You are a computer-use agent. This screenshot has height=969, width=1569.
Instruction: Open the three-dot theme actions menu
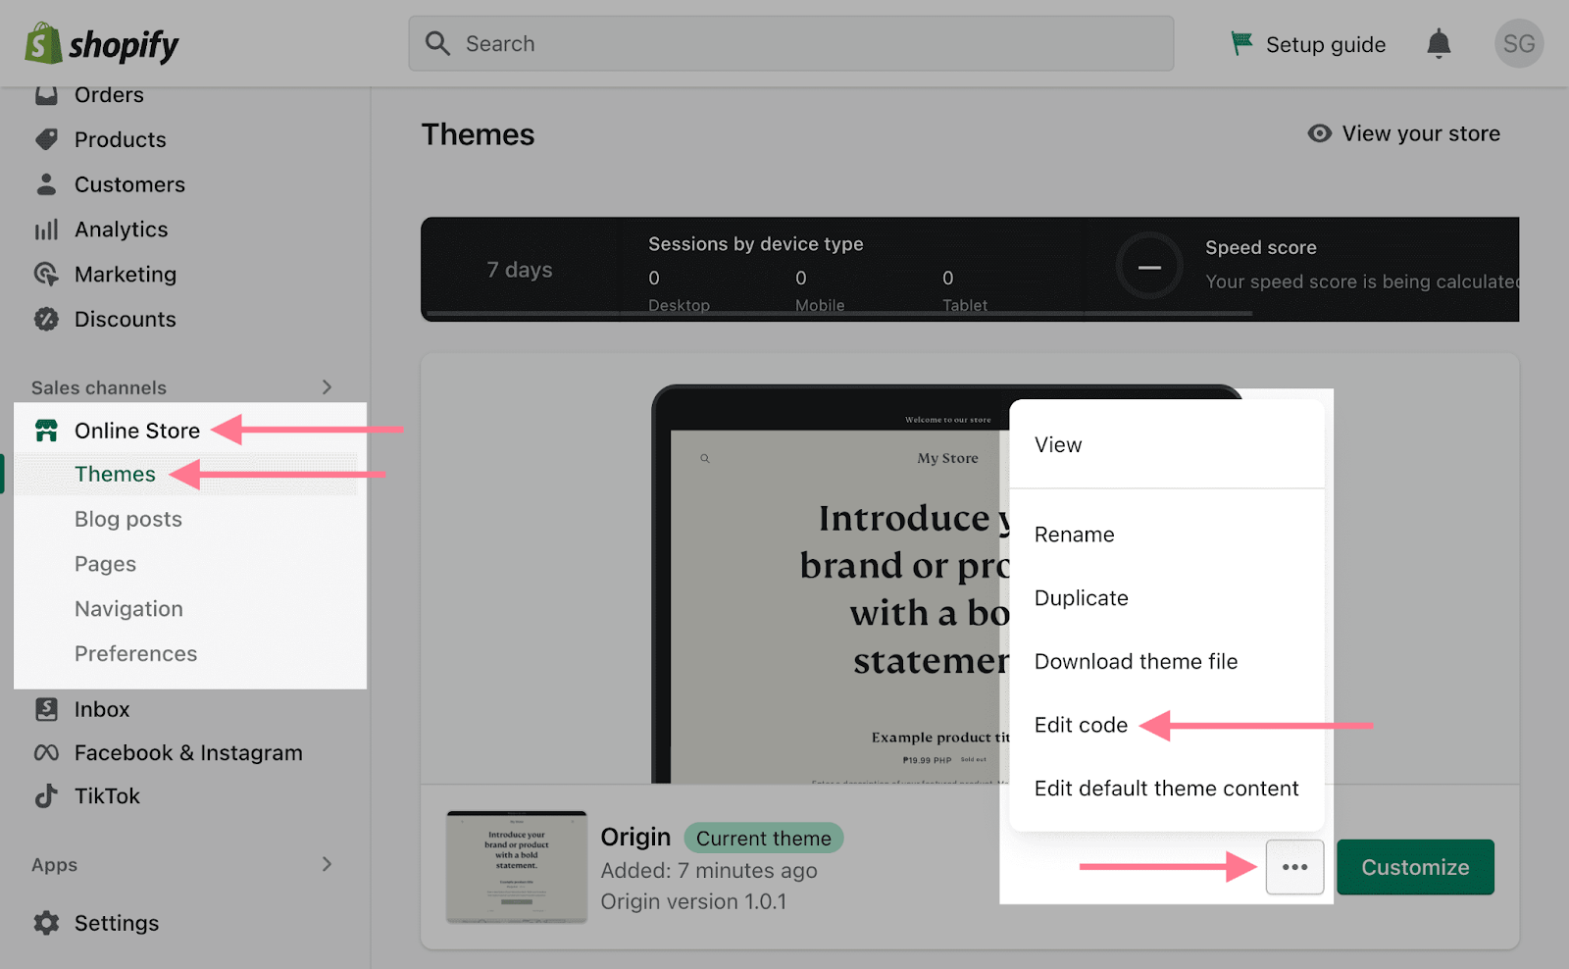[1294, 867]
